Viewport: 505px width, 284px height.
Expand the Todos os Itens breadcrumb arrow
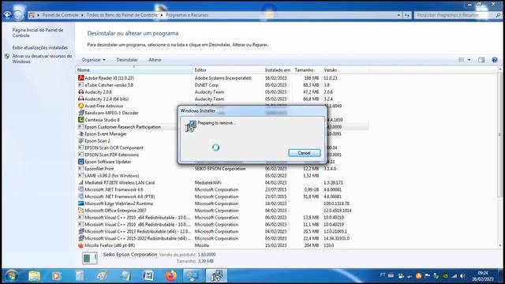click(161, 15)
